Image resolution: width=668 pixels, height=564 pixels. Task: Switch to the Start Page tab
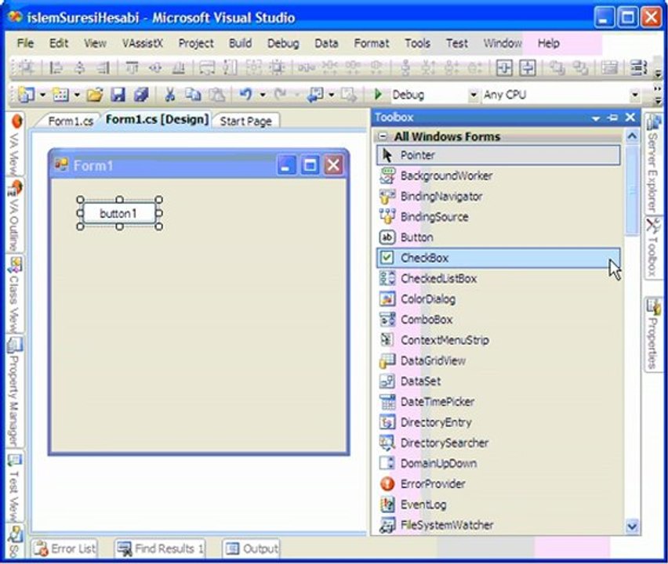[x=246, y=121]
